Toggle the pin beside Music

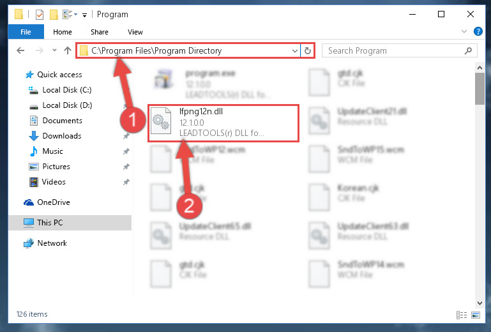coord(126,151)
